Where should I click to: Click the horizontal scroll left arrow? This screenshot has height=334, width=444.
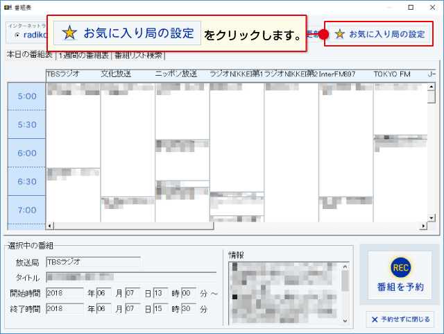point(50,226)
